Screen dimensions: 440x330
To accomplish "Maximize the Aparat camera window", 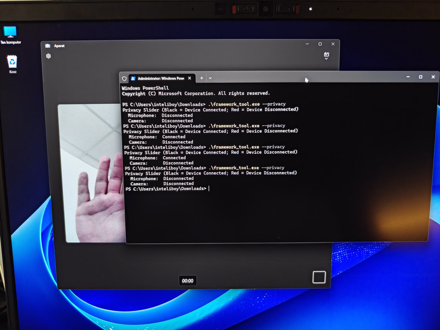I will pyautogui.click(x=320, y=44).
